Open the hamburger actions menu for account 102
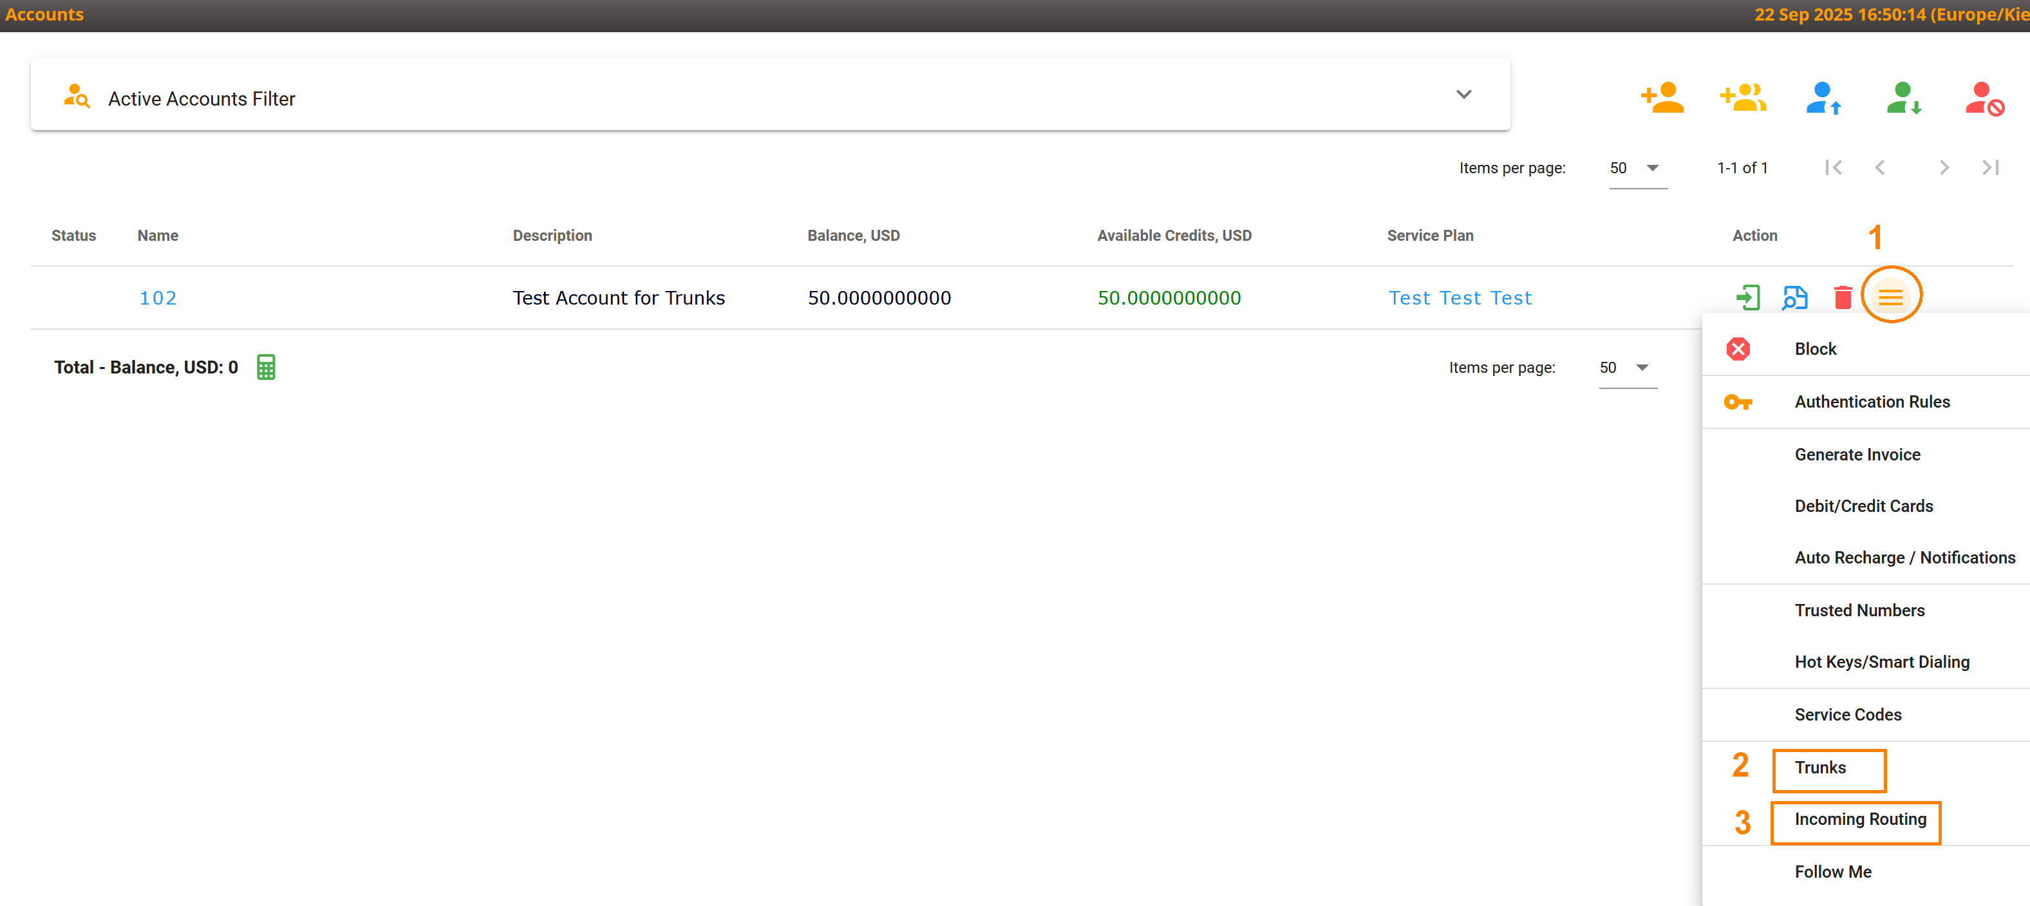 point(1890,297)
